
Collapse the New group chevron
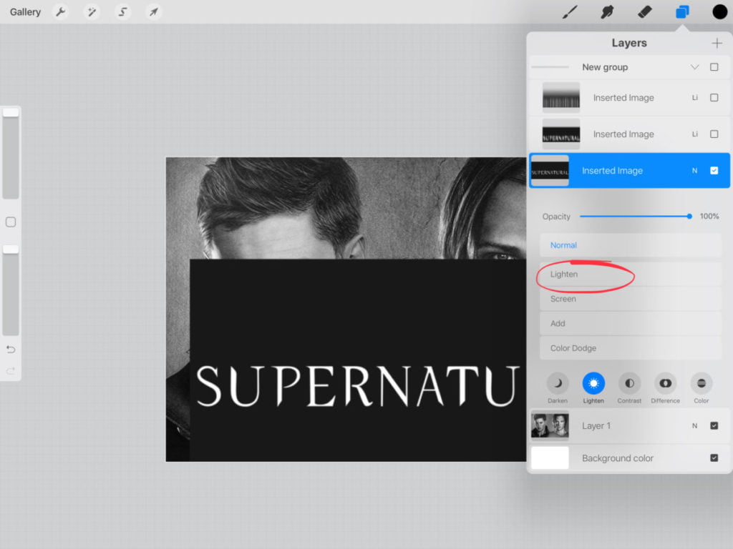(x=694, y=67)
